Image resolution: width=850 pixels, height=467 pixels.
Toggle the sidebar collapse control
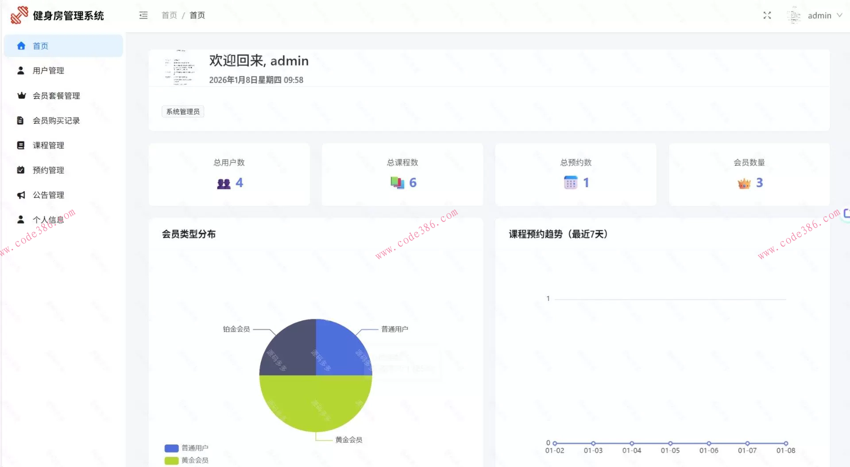[x=143, y=15]
